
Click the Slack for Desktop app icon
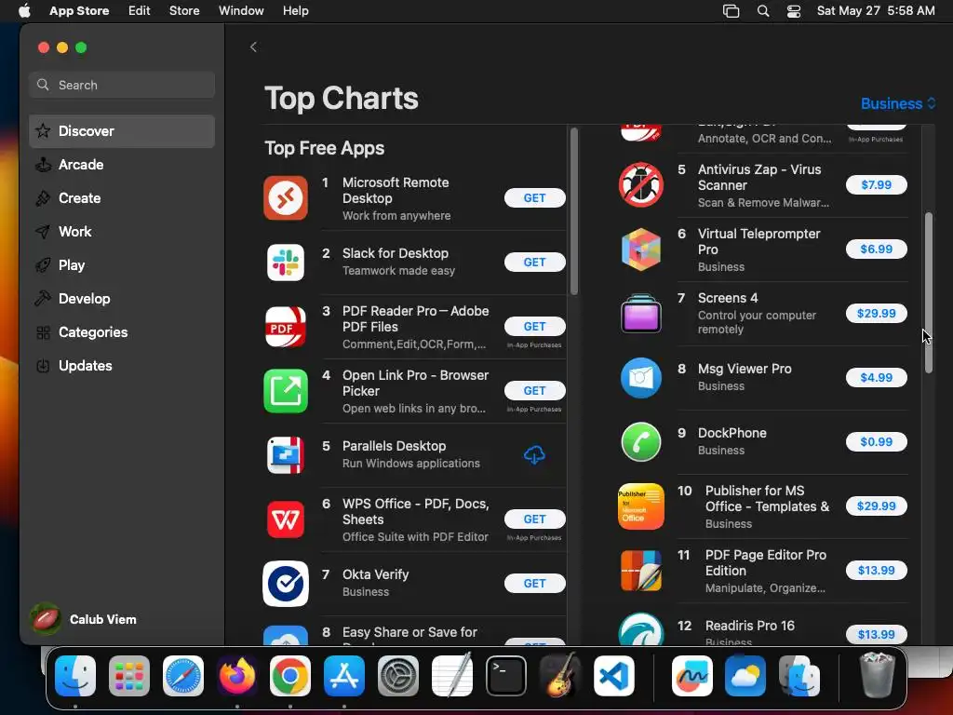point(286,263)
